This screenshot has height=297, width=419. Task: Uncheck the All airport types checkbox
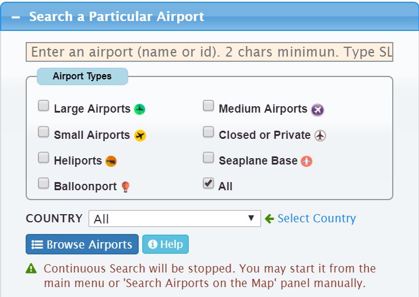tap(208, 183)
